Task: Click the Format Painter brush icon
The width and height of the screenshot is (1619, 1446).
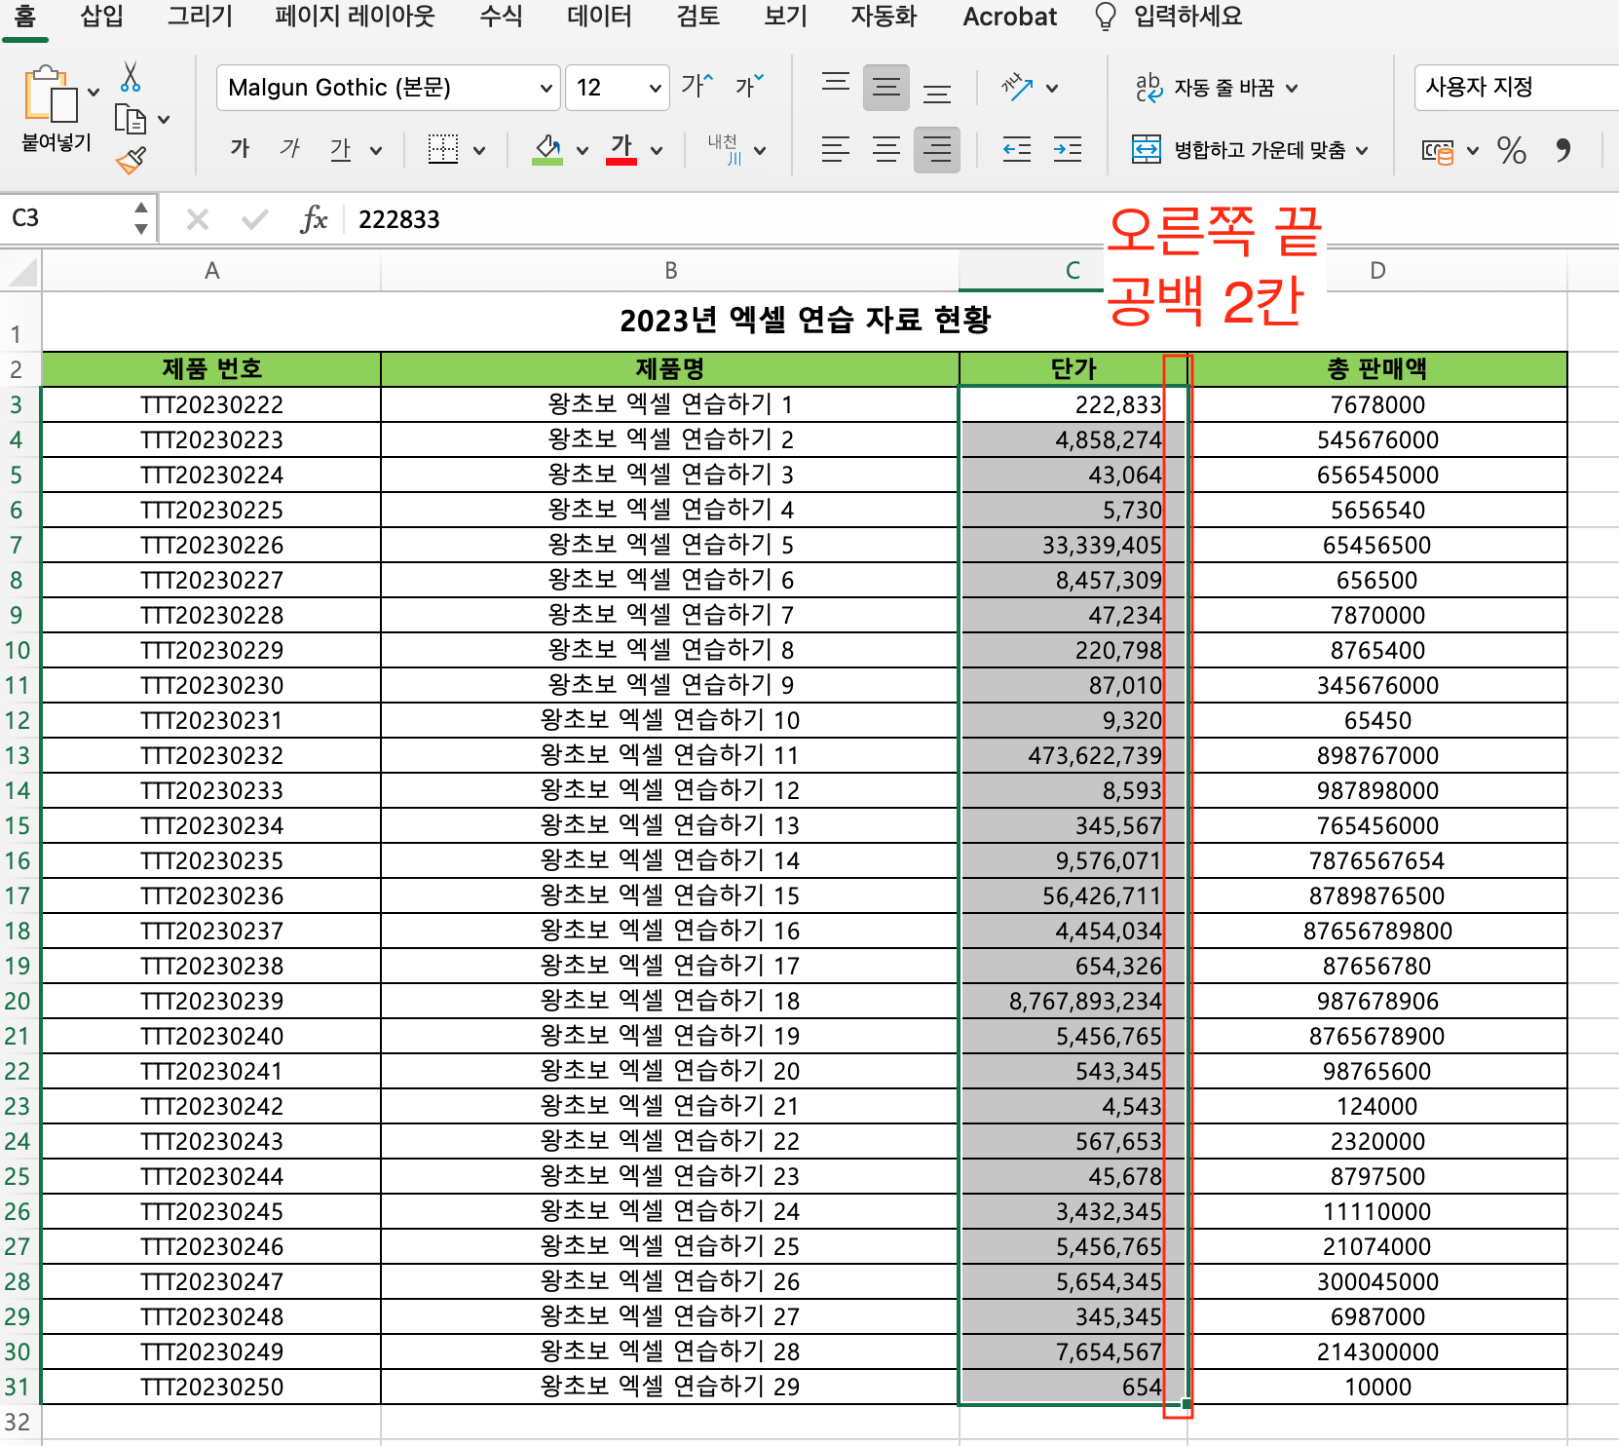Action: (x=132, y=160)
